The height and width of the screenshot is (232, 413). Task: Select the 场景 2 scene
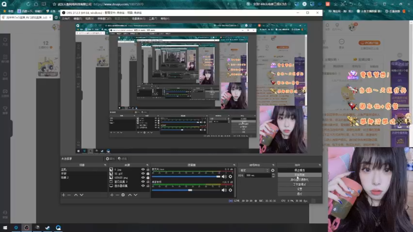tap(84, 177)
